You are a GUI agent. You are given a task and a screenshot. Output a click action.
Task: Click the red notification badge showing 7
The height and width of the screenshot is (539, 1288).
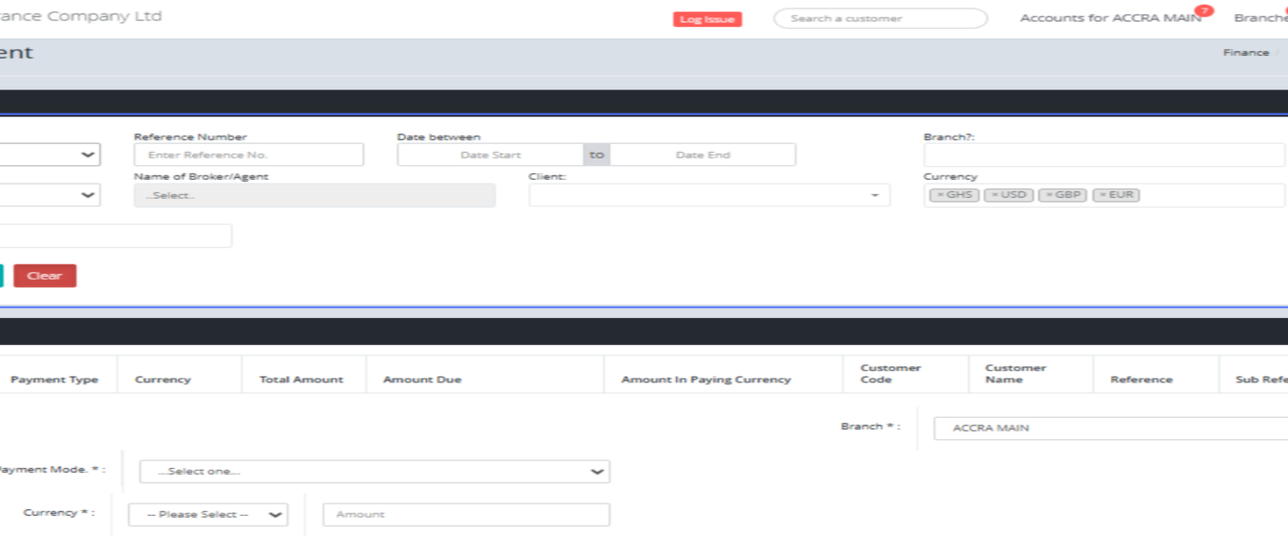[x=1203, y=11]
